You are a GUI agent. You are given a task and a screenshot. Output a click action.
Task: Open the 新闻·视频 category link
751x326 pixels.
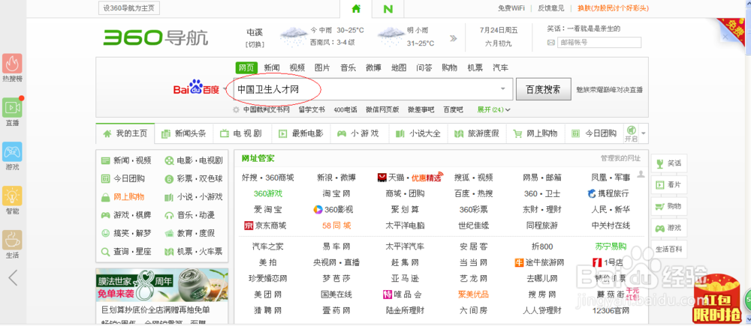126,160
